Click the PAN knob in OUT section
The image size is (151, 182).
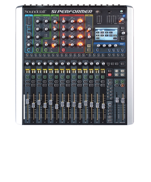pos(89,37)
